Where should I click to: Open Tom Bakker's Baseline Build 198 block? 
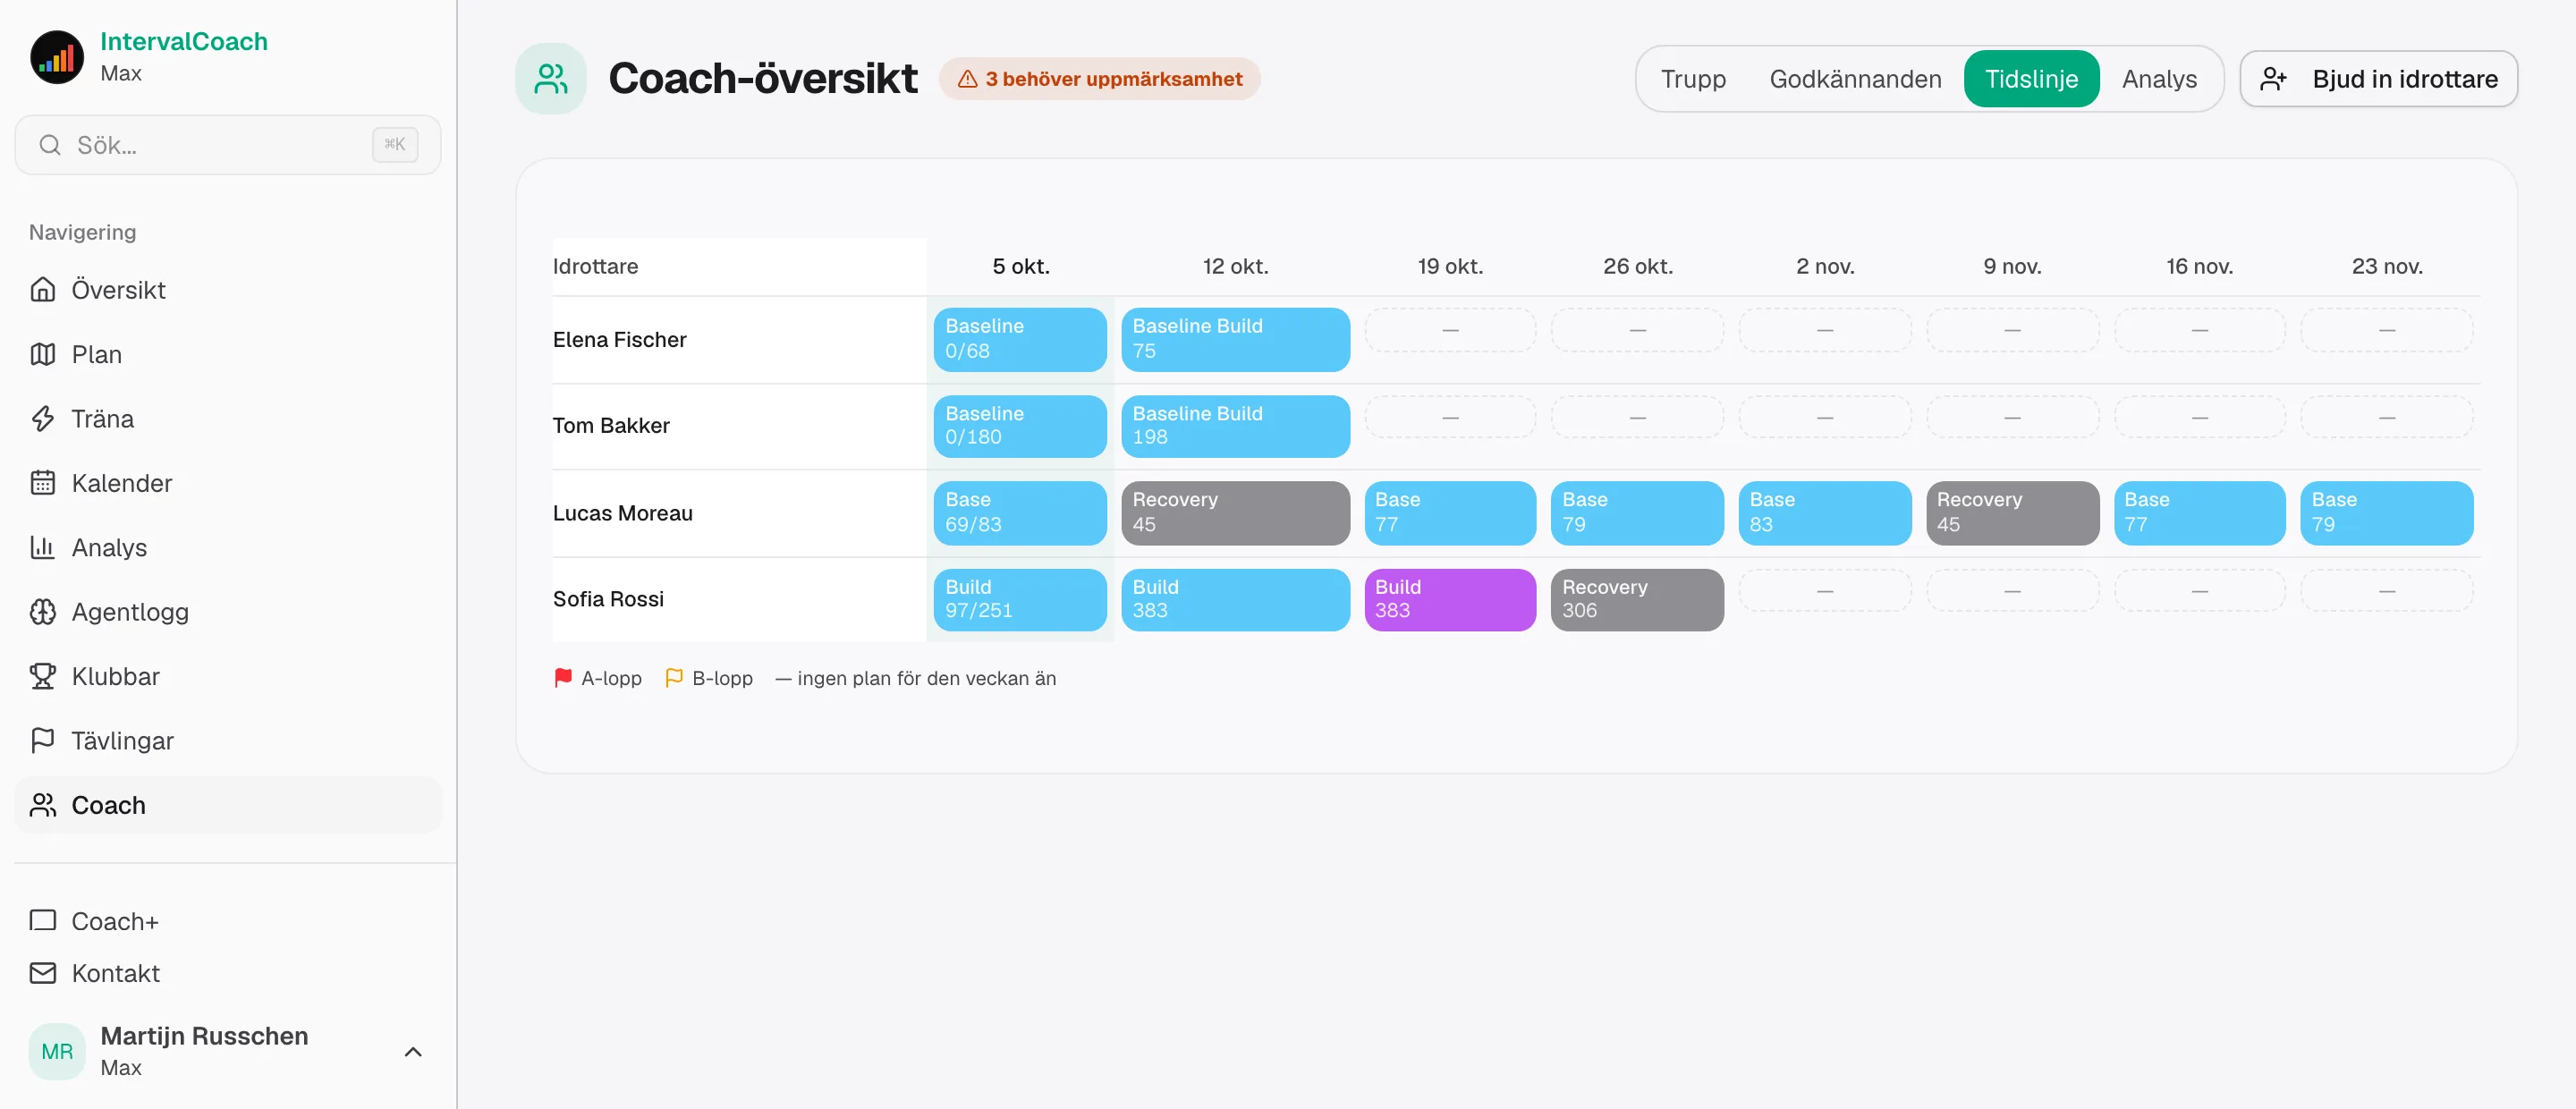coord(1235,426)
